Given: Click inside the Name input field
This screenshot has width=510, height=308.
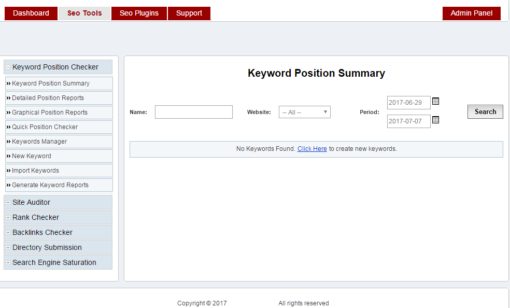Looking at the screenshot, I should tap(193, 111).
